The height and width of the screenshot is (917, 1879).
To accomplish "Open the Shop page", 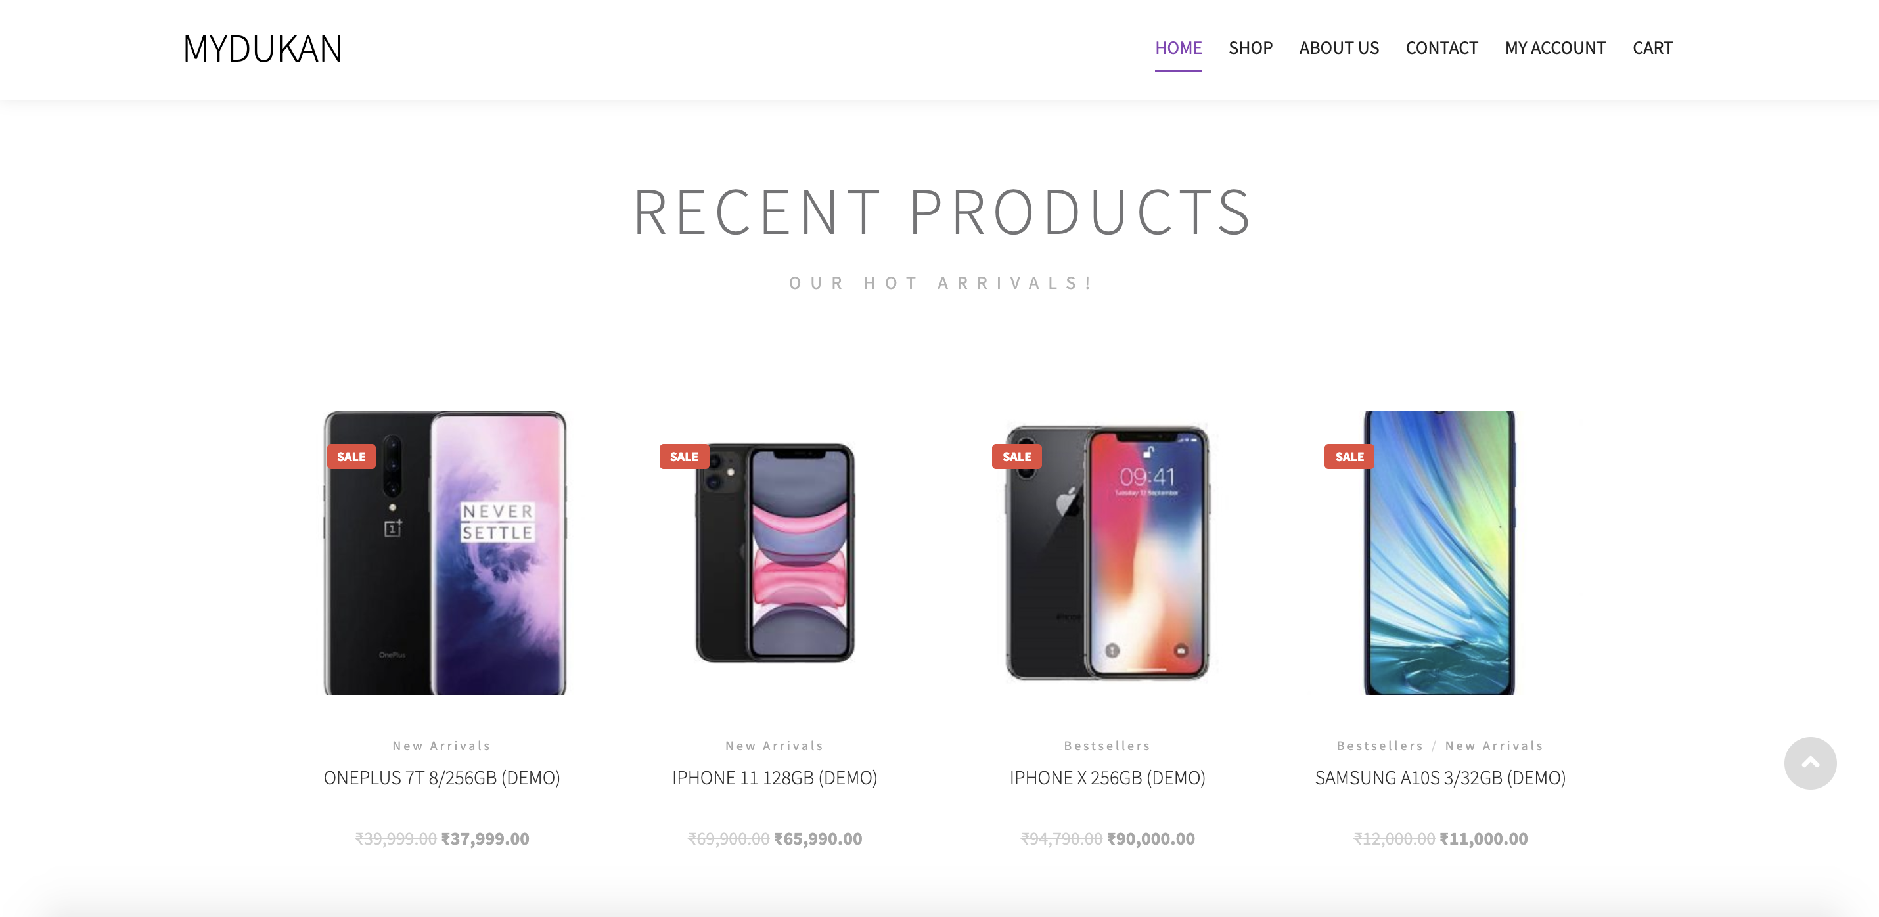I will coord(1250,48).
